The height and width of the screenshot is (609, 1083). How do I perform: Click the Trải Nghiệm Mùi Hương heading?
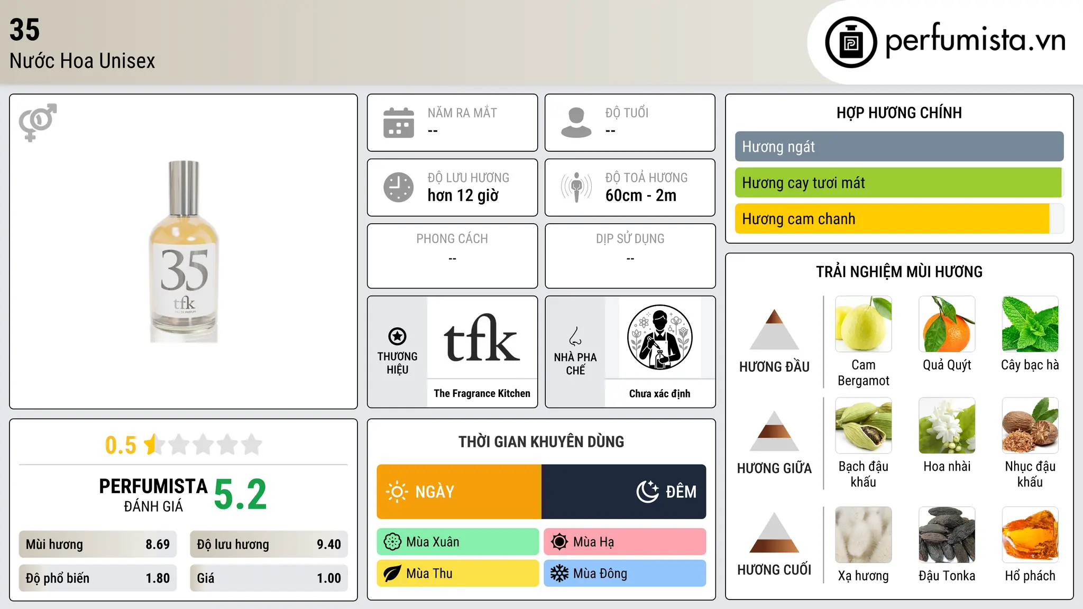coord(899,272)
